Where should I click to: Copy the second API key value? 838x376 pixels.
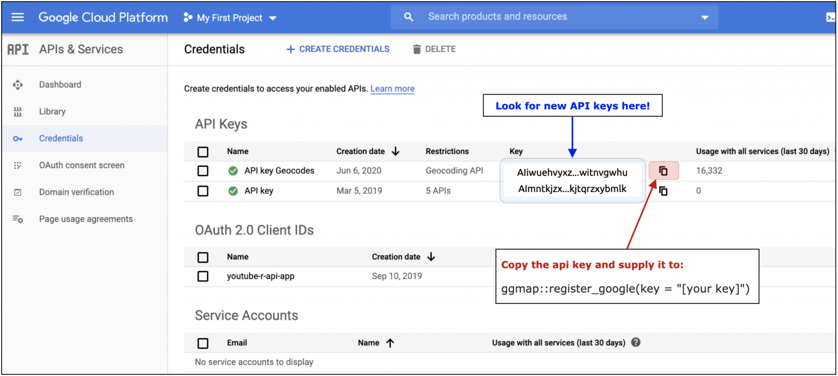663,190
